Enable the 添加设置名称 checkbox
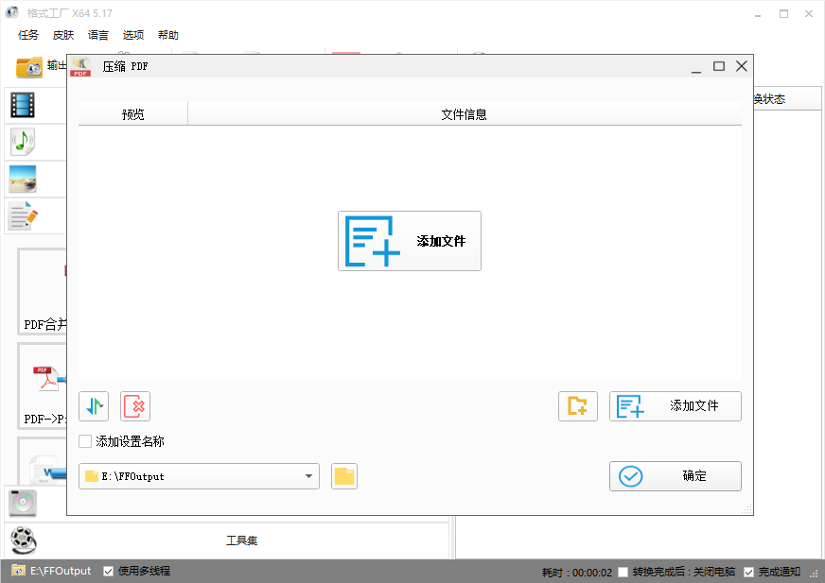825x583 pixels. tap(84, 441)
